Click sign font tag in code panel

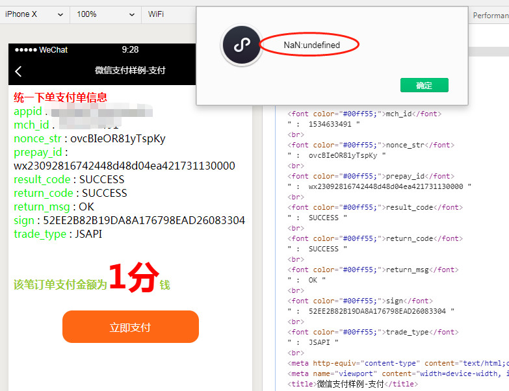(360, 301)
